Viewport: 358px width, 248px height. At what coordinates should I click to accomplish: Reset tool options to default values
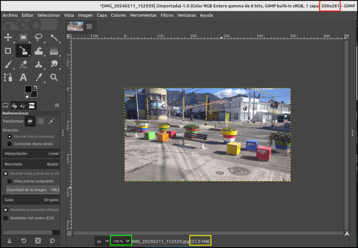52,241
